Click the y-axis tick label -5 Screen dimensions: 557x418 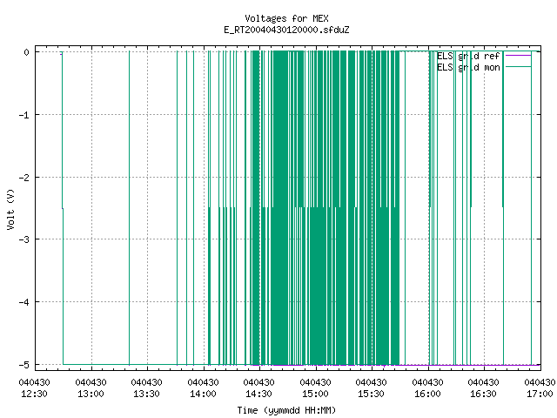23,365
